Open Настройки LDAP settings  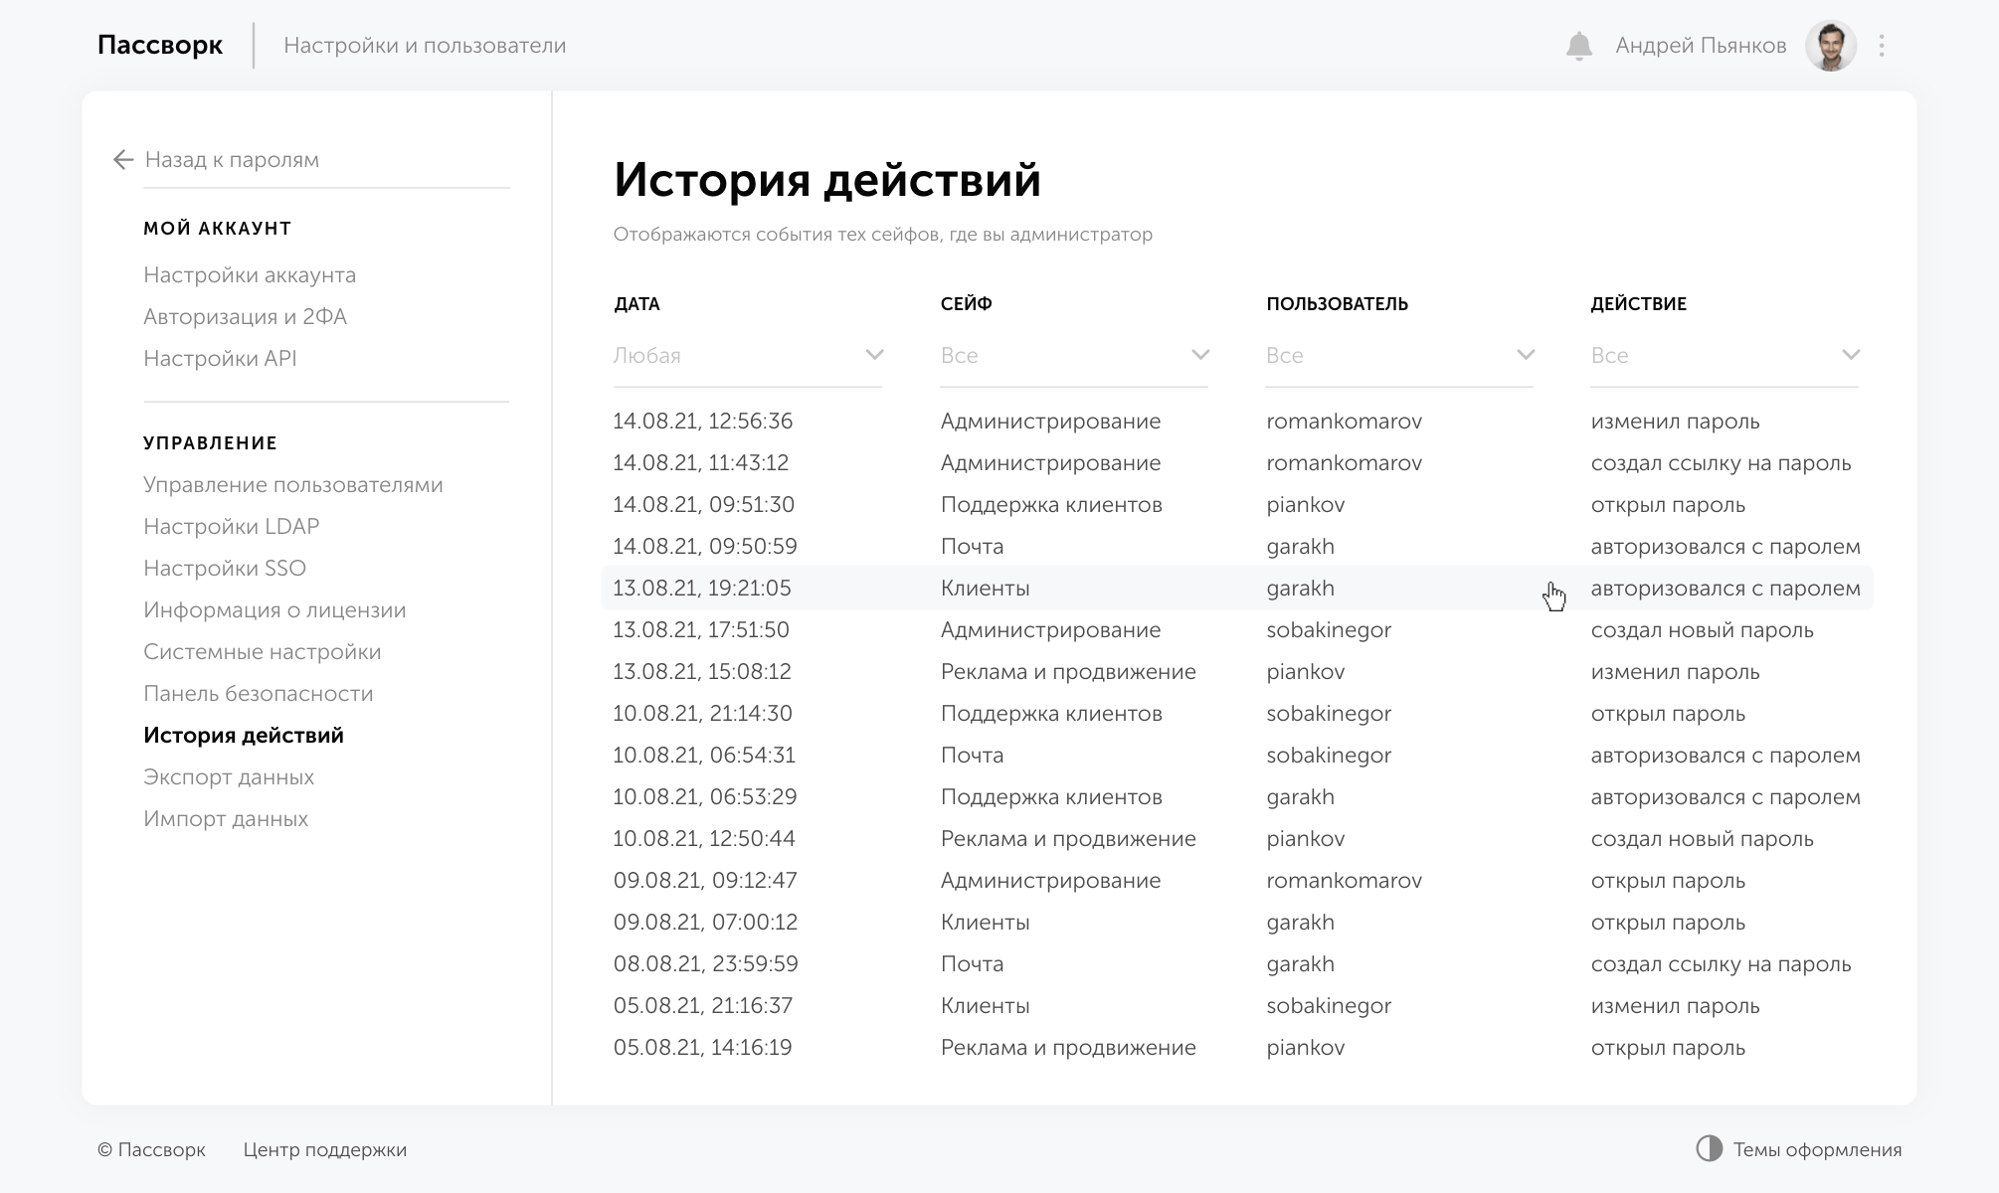tap(232, 527)
